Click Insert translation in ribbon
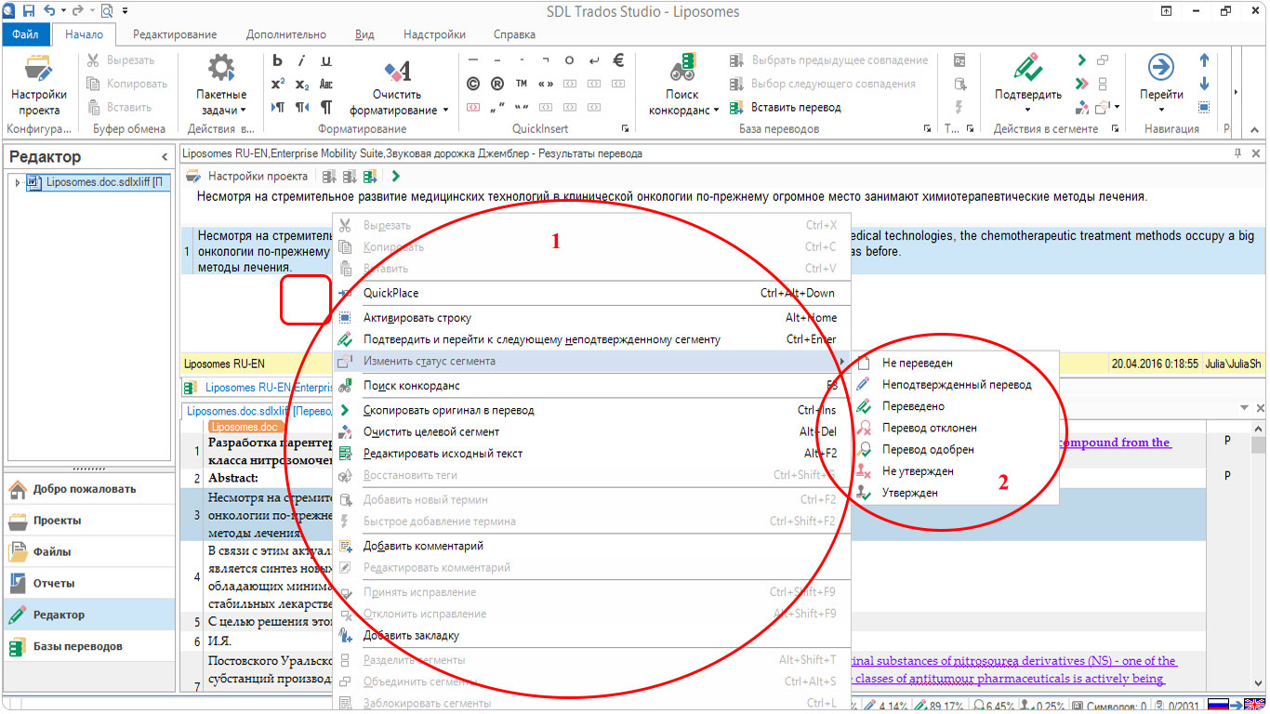 click(x=786, y=107)
